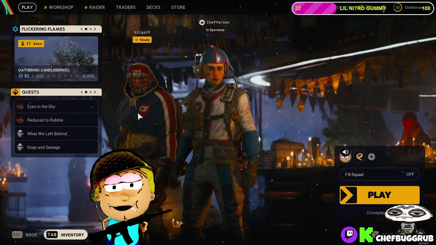
Task: Go to next Flickering Flames page chevron
Action: click(95, 29)
